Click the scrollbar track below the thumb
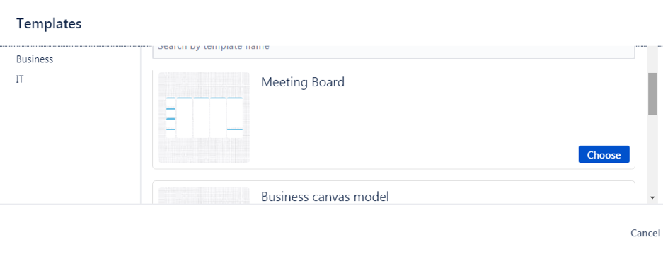 click(652, 153)
